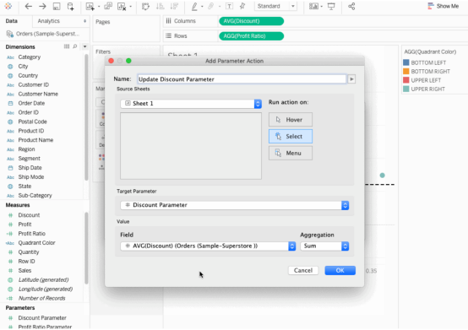468x330 pixels.
Task: Click the teal data point on the chart
Action: (383, 176)
